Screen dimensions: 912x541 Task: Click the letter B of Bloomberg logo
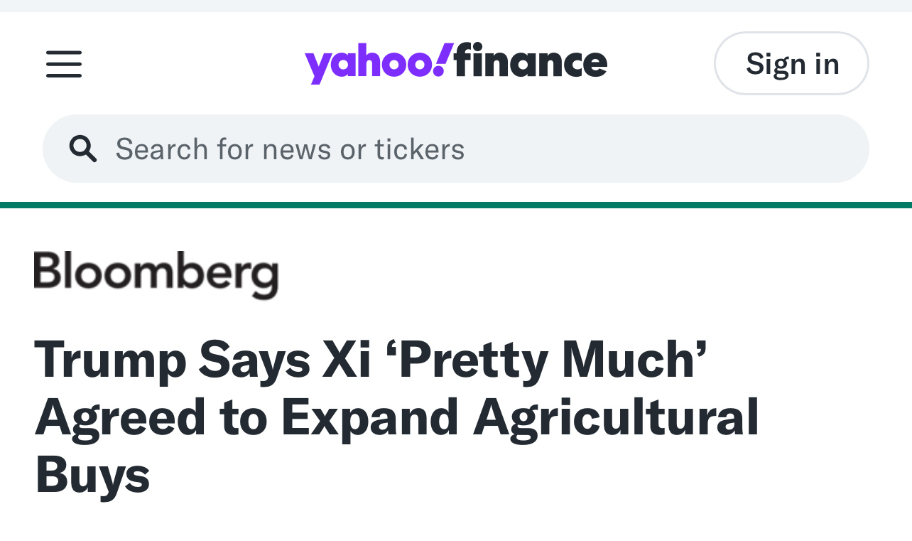[47, 270]
